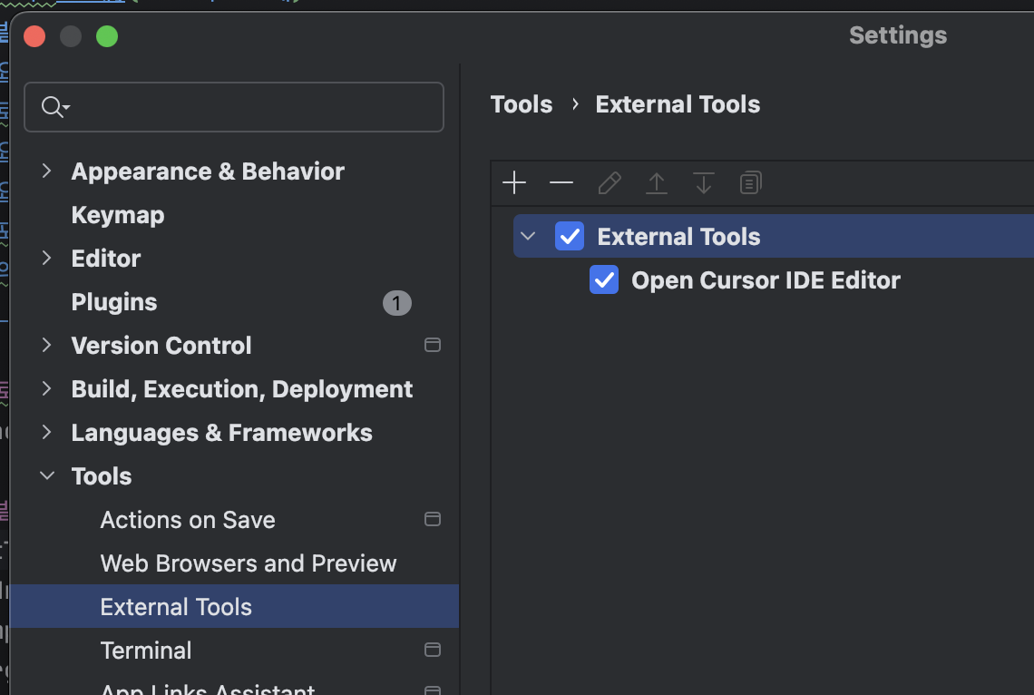Expand the Editor settings section
Image resolution: width=1034 pixels, height=695 pixels.
tap(47, 258)
